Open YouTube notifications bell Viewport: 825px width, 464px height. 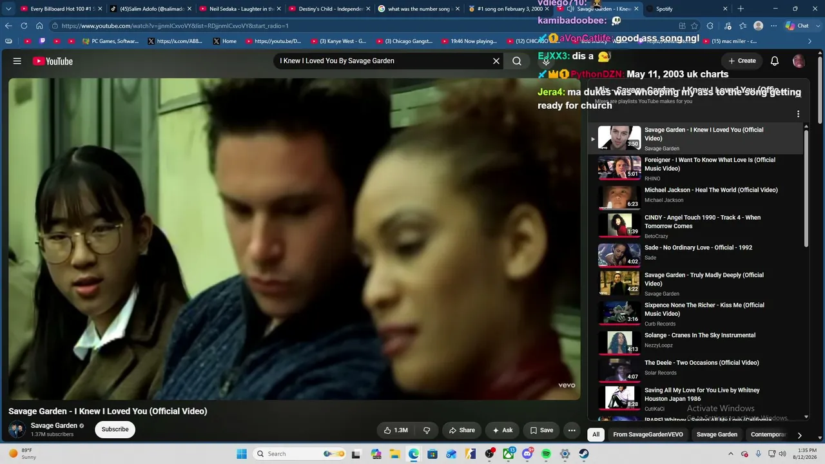[x=775, y=61]
